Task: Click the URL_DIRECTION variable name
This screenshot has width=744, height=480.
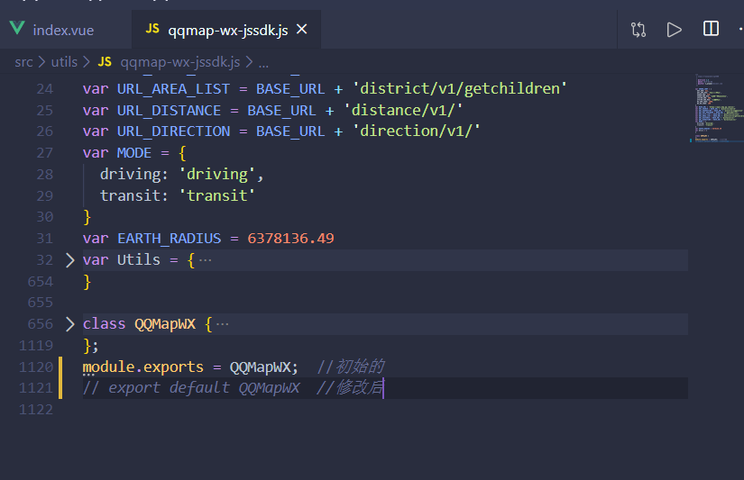Action: point(173,131)
